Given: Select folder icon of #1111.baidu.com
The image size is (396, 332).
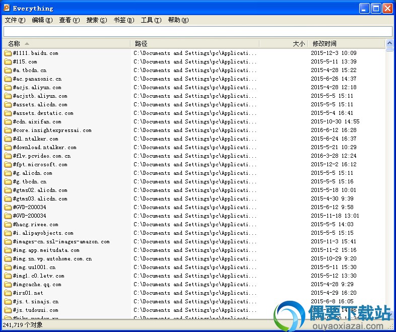Looking at the screenshot, I should (x=8, y=53).
